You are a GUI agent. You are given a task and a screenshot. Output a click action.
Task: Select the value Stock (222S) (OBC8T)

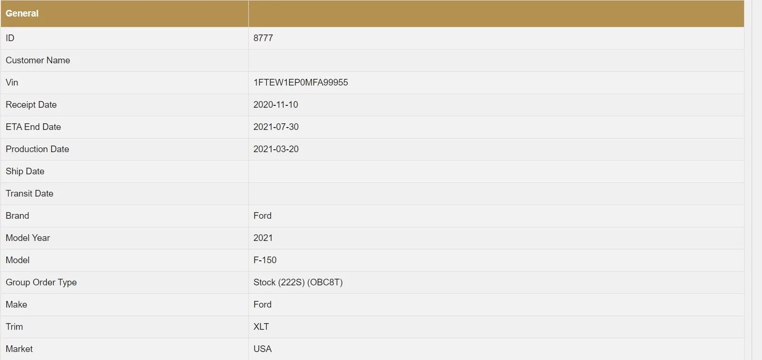coord(298,283)
